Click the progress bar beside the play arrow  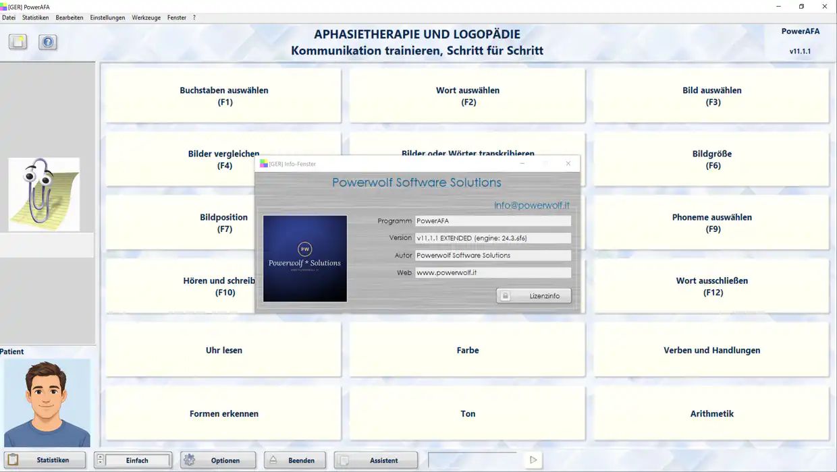click(473, 460)
